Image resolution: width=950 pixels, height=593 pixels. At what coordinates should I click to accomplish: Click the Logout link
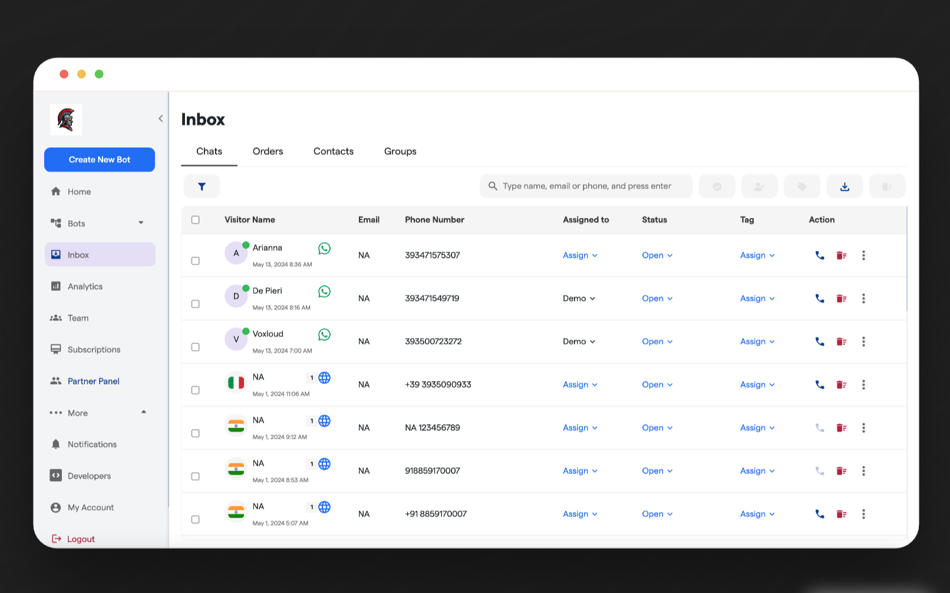pyautogui.click(x=80, y=539)
